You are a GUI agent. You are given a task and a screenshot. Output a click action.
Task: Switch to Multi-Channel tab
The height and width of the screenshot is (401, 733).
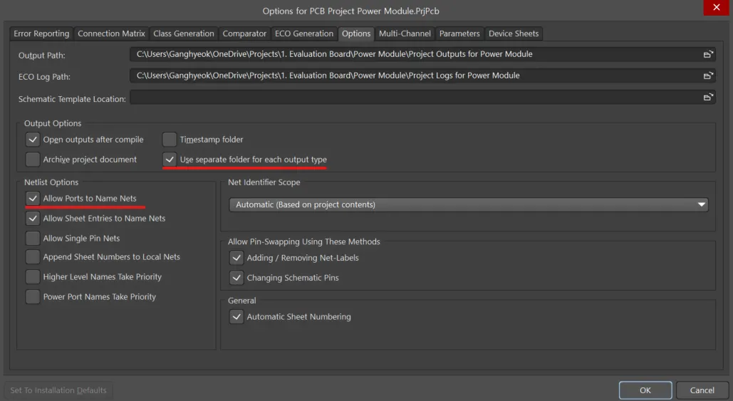[x=405, y=33]
